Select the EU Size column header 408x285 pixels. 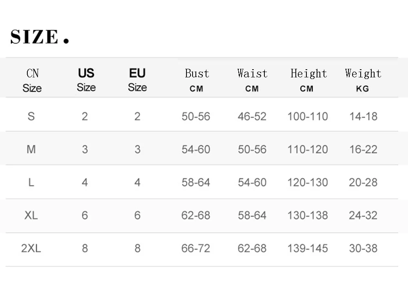click(137, 80)
